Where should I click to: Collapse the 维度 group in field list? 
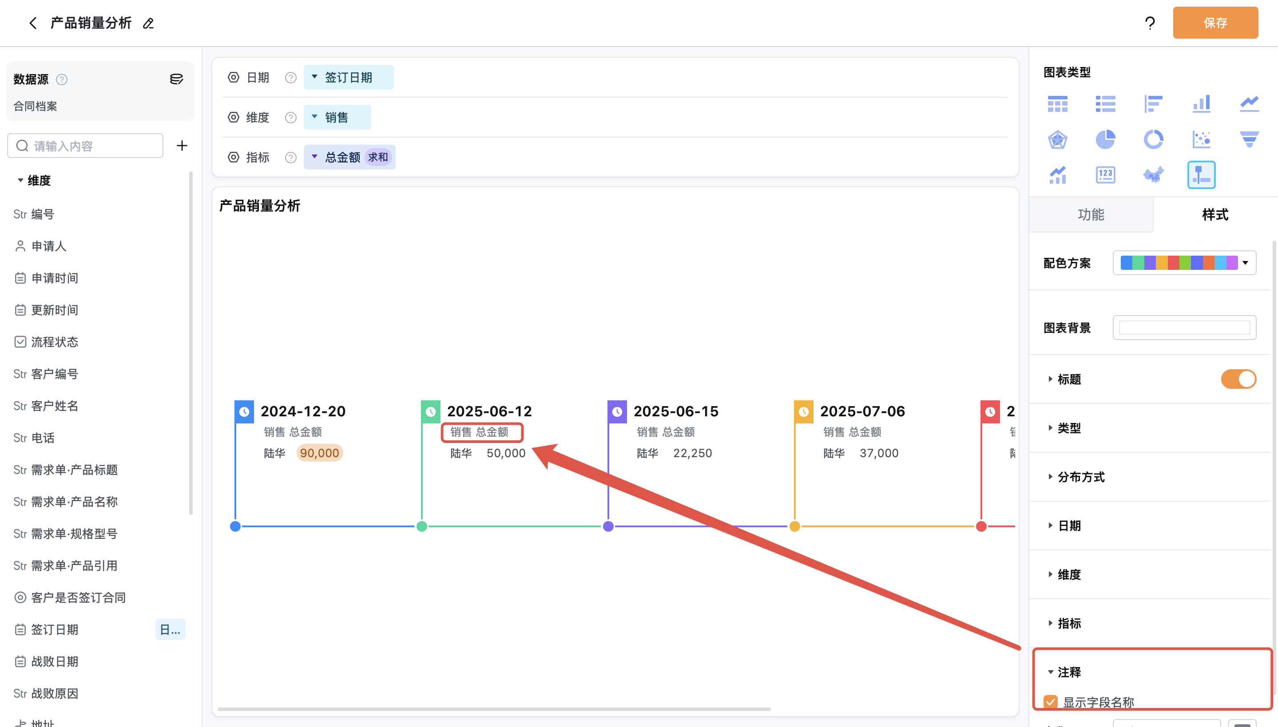point(20,180)
